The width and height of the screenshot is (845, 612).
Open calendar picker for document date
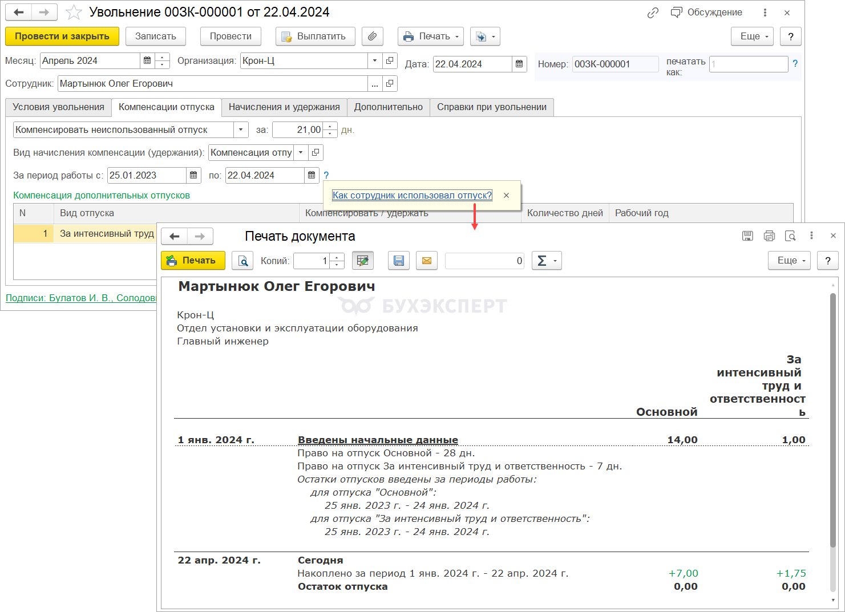click(519, 64)
